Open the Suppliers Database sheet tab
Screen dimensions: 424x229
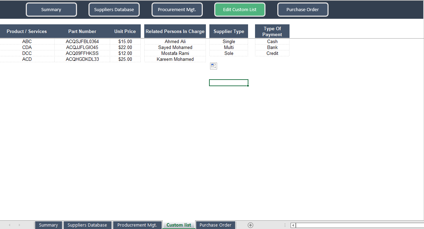click(87, 225)
